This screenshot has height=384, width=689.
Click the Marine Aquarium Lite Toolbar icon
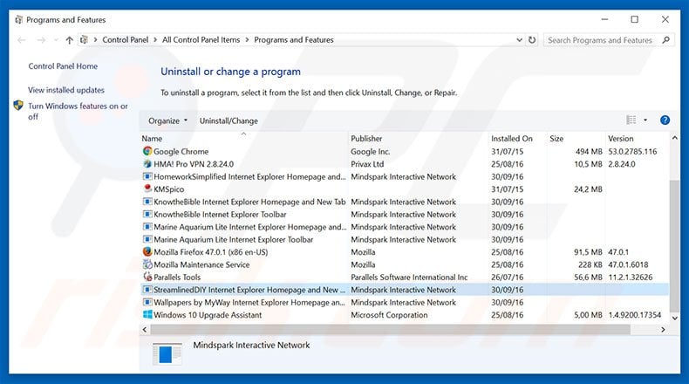point(147,239)
